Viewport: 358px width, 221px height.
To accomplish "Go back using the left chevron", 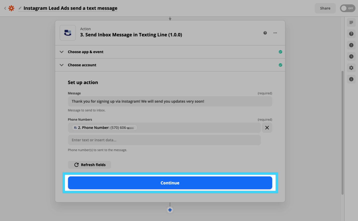I will tap(5, 8).
